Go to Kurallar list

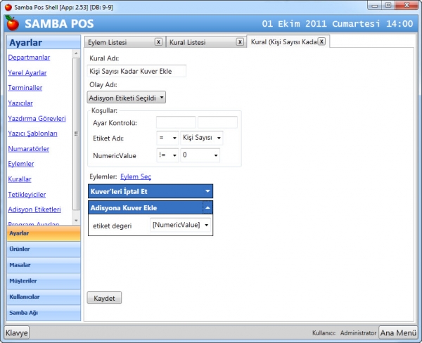point(20,179)
